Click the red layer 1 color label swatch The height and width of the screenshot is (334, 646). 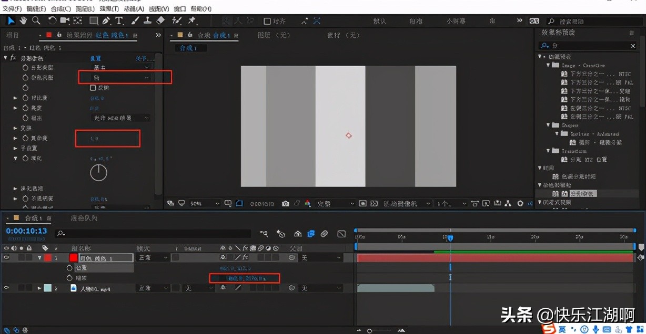(x=47, y=258)
